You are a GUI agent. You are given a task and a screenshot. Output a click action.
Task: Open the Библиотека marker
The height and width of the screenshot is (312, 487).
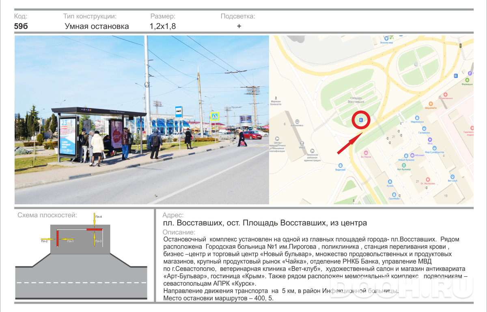tap(297, 121)
